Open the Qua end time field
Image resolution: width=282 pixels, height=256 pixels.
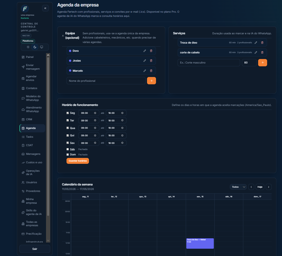pyautogui.click(x=116, y=128)
